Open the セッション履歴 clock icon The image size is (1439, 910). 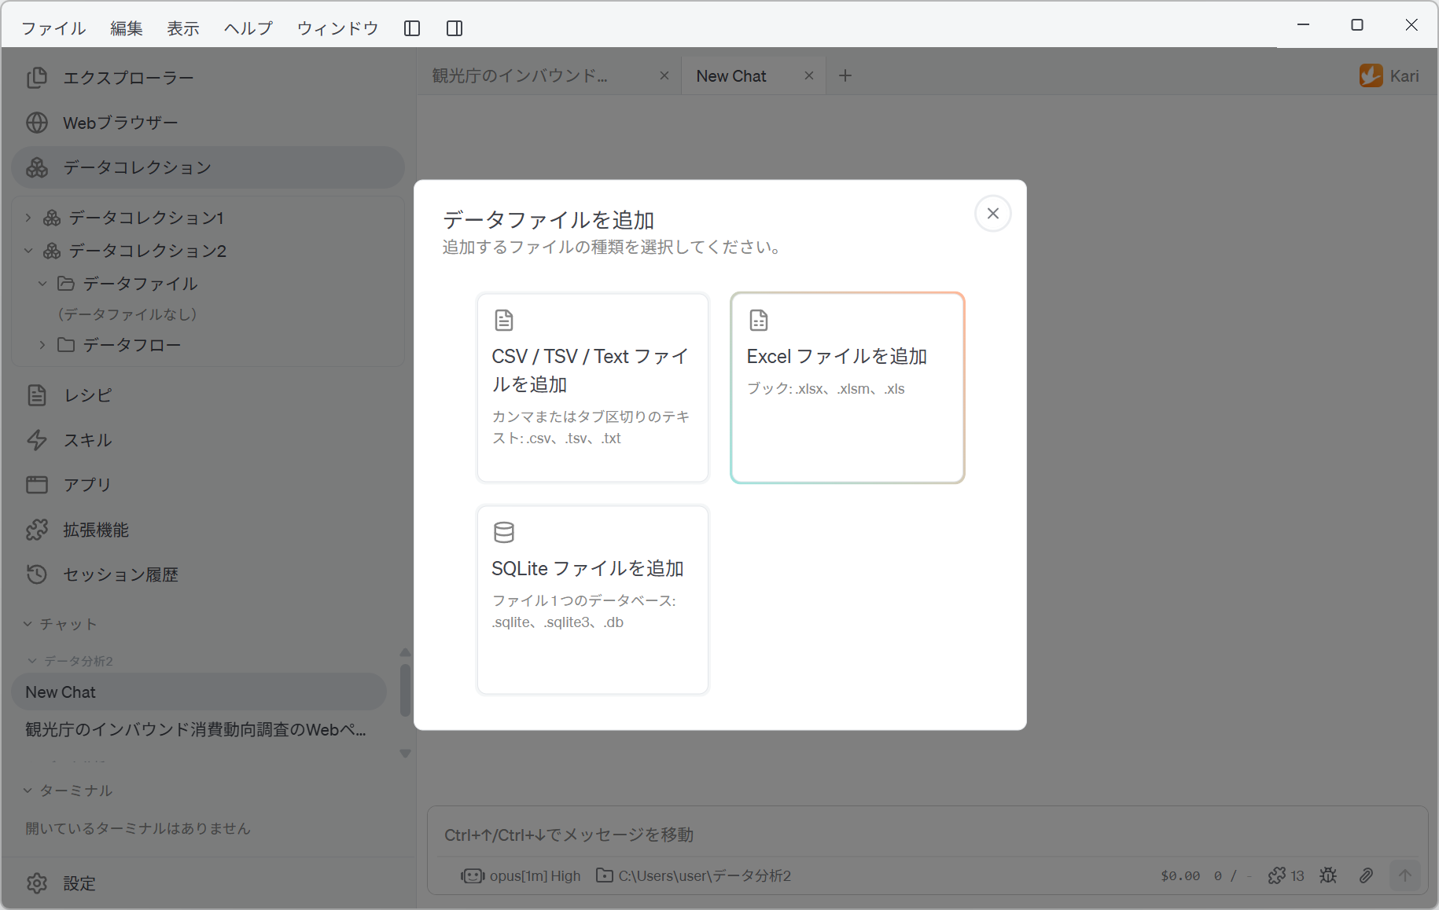click(37, 574)
